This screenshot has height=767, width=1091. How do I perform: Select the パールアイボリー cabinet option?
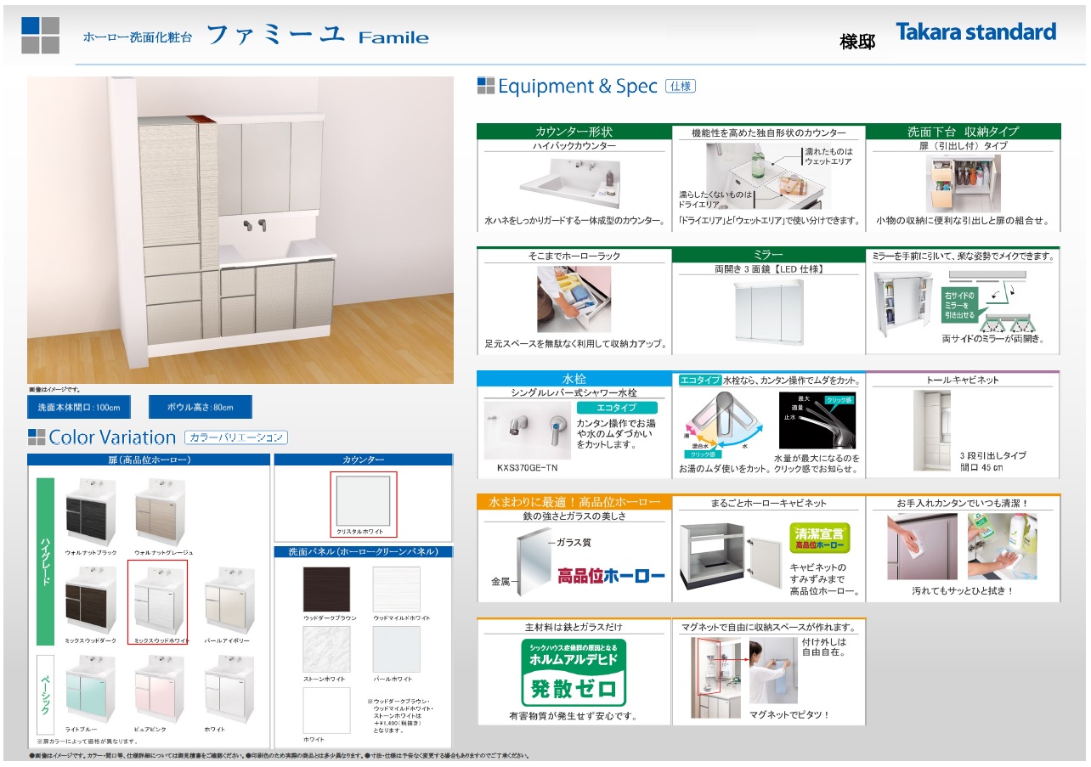[x=229, y=600]
